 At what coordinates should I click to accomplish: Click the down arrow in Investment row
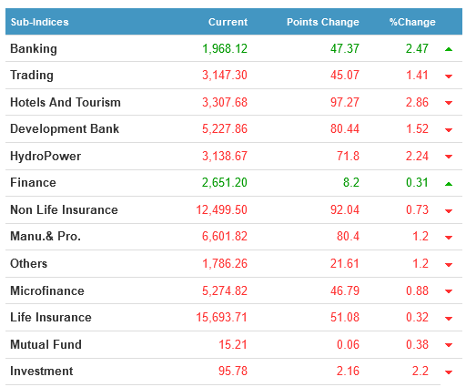point(449,372)
